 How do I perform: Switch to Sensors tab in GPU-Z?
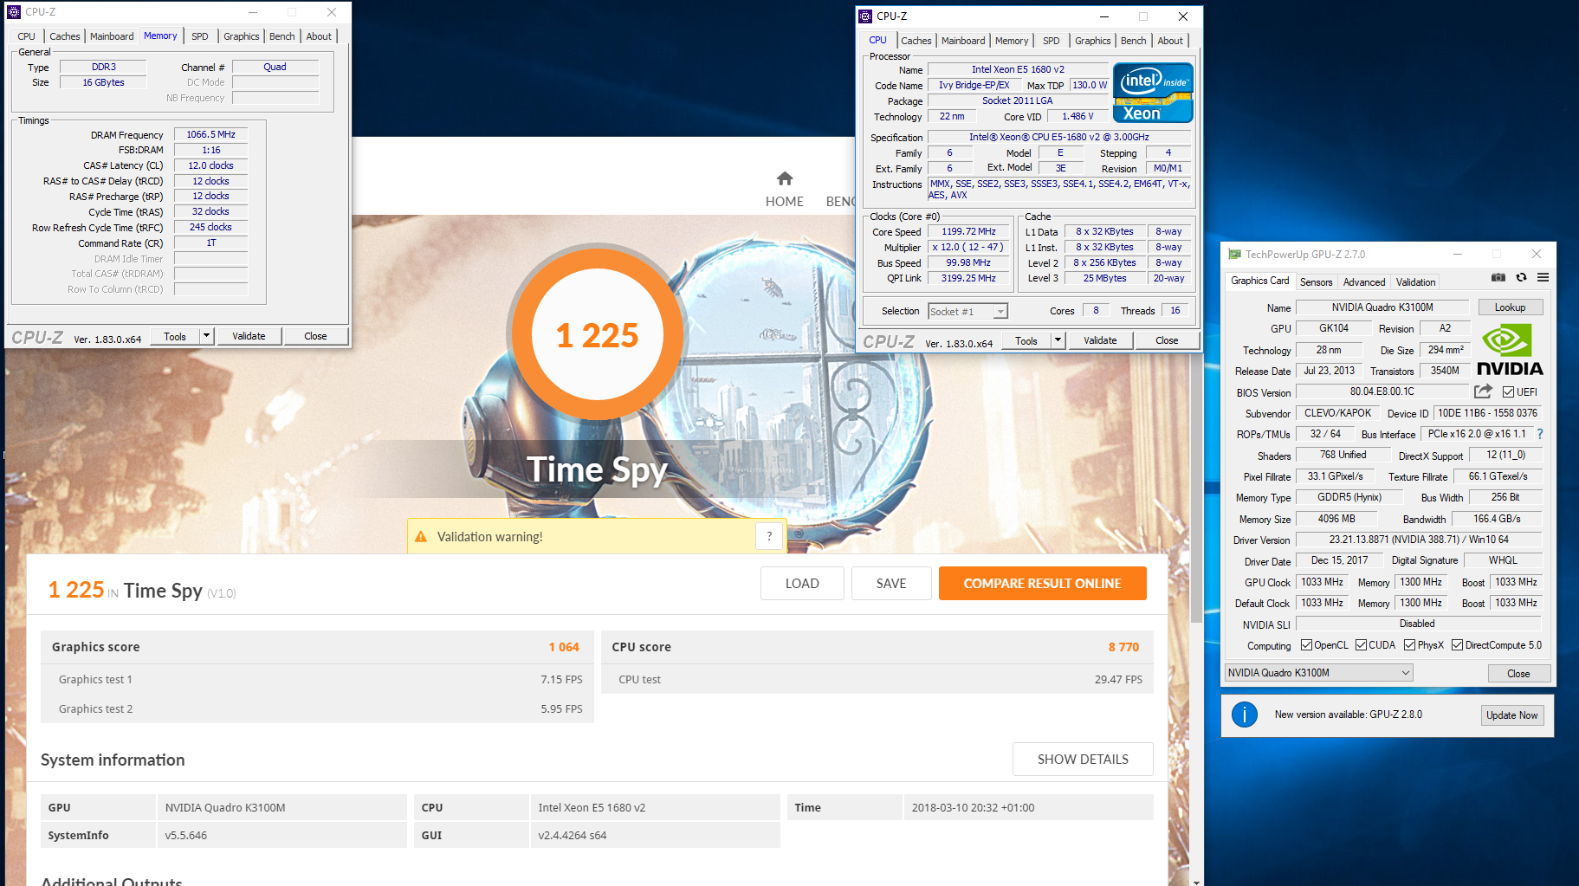pos(1316,282)
